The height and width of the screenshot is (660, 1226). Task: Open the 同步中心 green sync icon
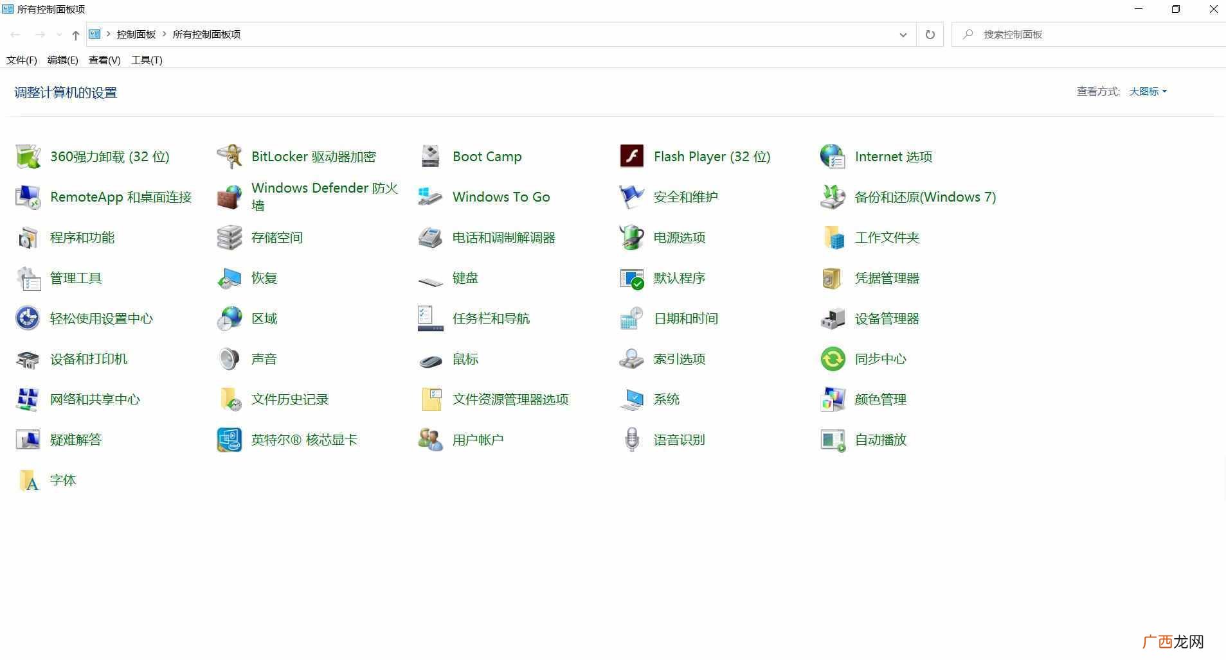click(833, 359)
